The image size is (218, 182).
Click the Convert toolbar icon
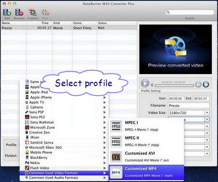click(32, 13)
